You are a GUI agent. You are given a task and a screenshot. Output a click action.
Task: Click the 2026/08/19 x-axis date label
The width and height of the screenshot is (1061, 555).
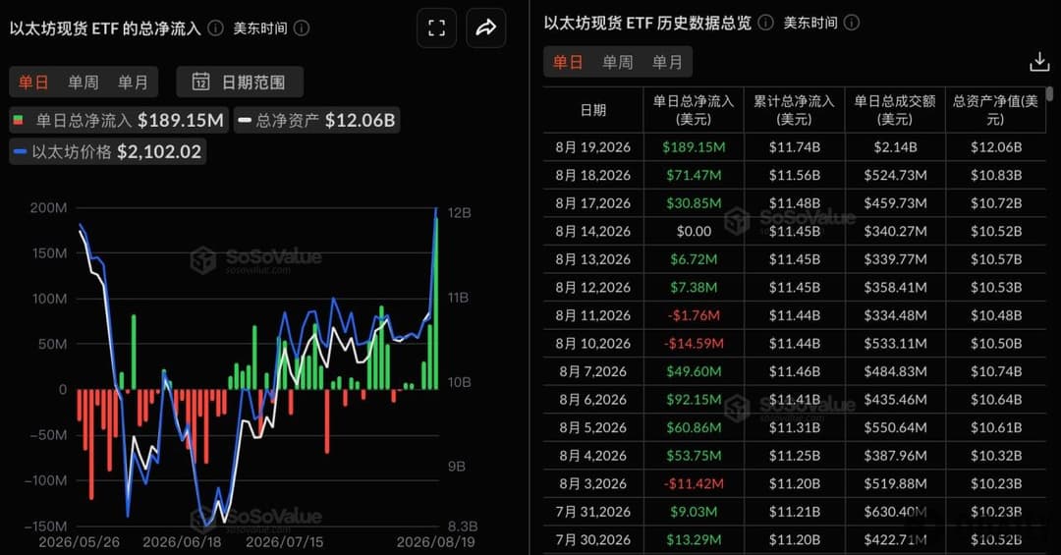435,542
